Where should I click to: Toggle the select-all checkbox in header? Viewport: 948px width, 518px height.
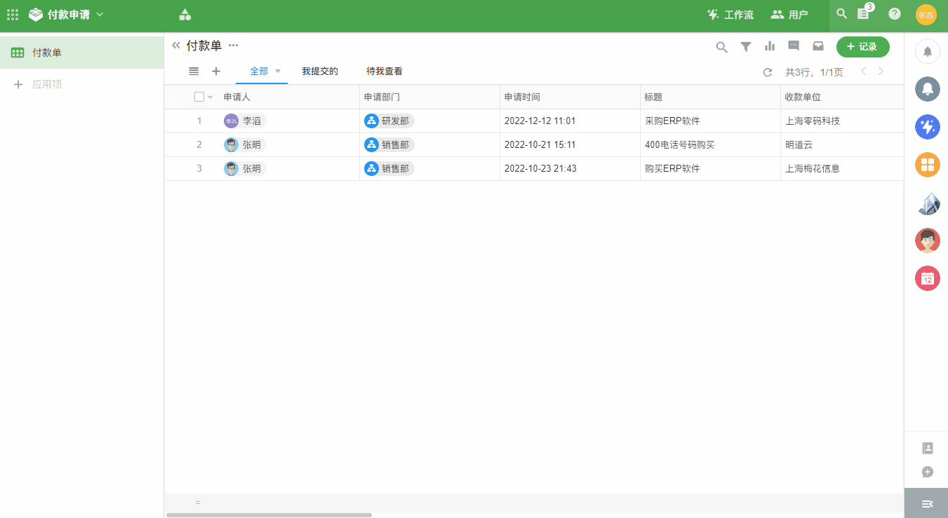coord(199,97)
